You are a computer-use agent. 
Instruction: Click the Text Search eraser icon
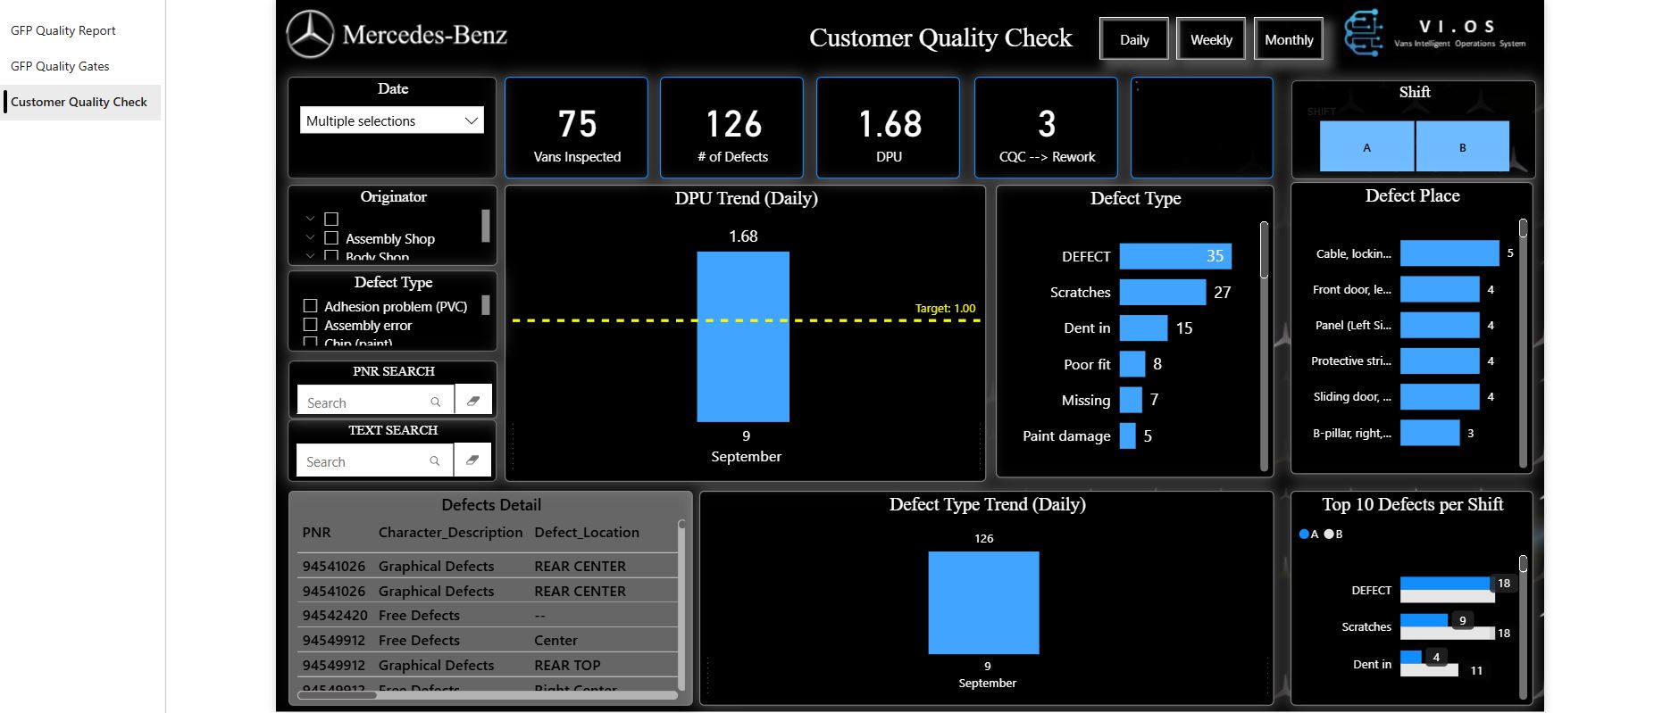click(x=472, y=460)
